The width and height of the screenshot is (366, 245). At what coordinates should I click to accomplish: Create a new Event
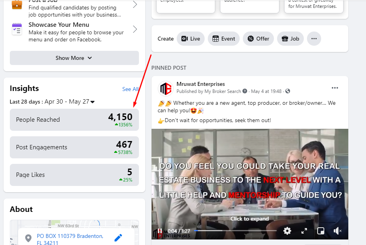click(224, 39)
